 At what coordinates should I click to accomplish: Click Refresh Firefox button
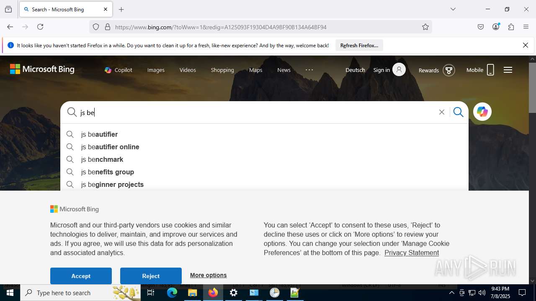click(359, 46)
